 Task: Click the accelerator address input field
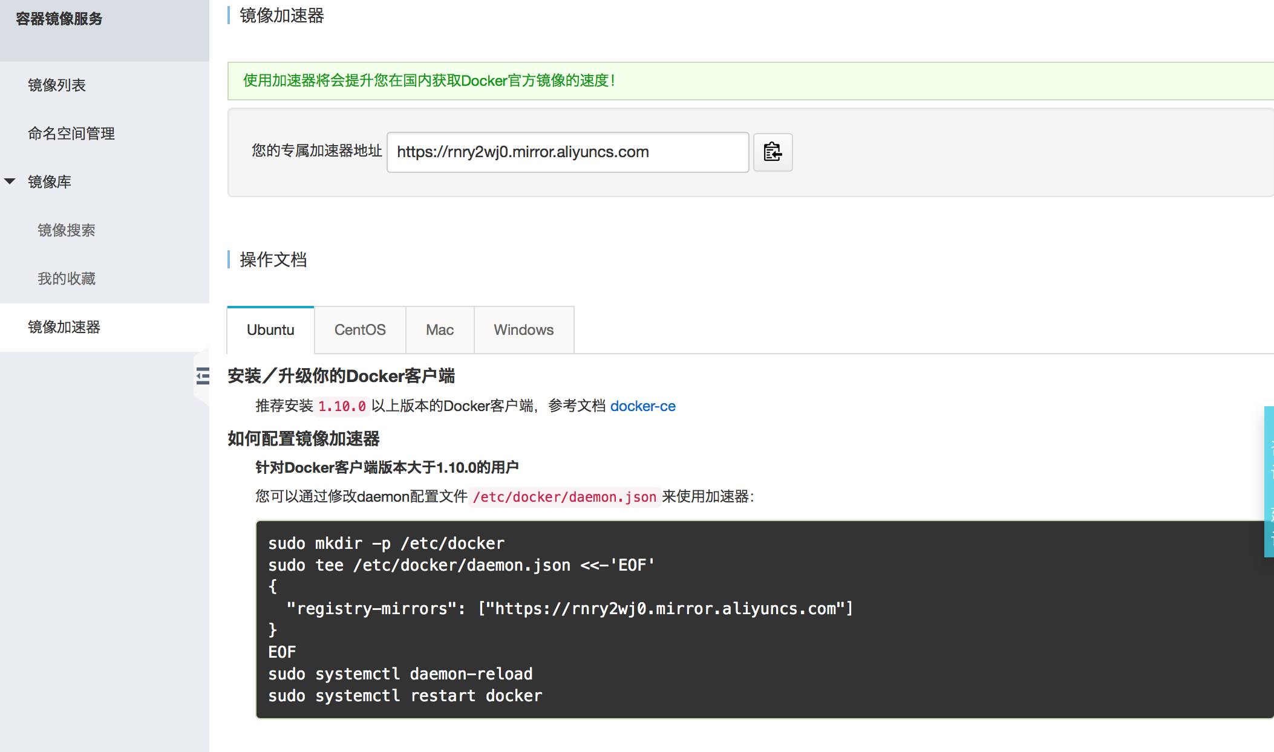click(568, 152)
